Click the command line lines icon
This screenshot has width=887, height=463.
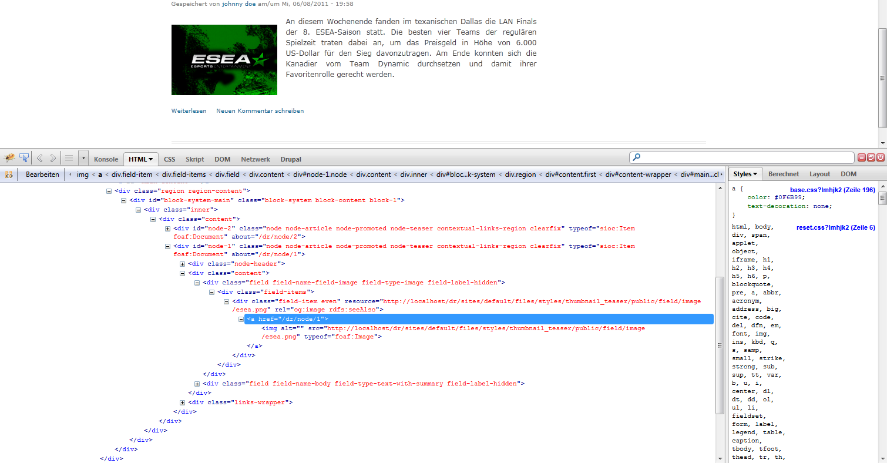click(69, 158)
